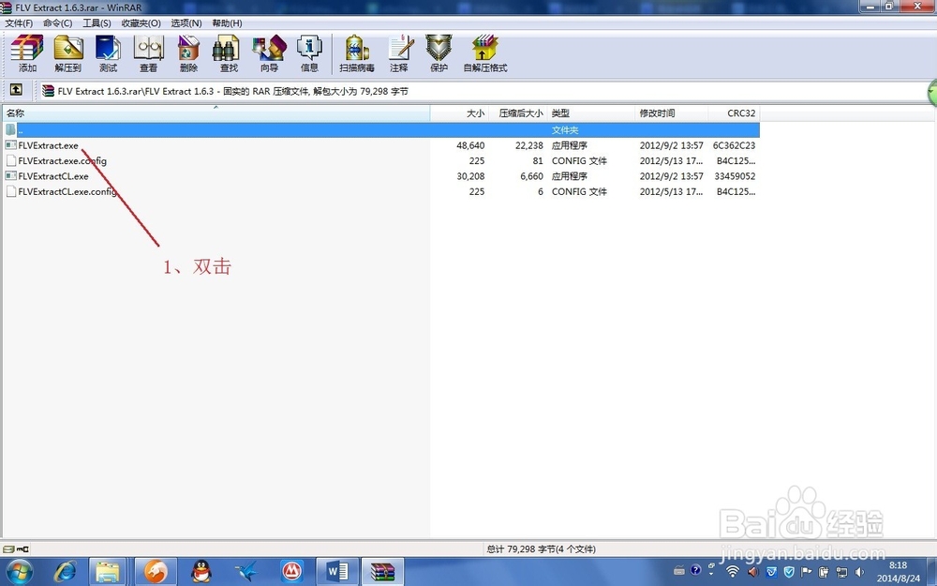Click the 注释 (Comment) toolbar icon
Viewport: 937px width, 586px height.
click(399, 53)
